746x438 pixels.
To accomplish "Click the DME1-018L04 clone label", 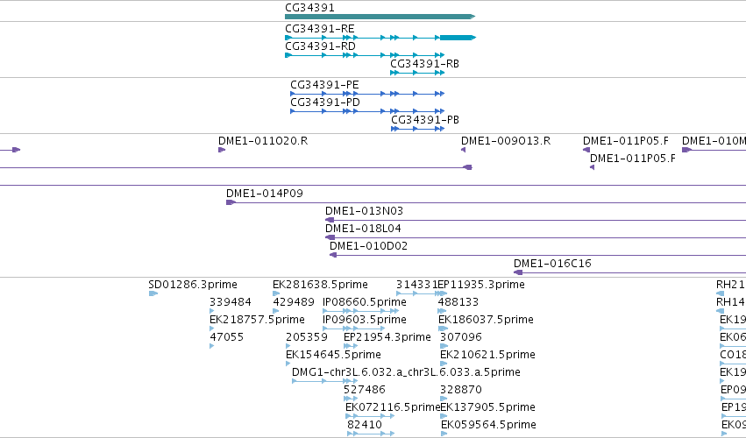I will (363, 229).
